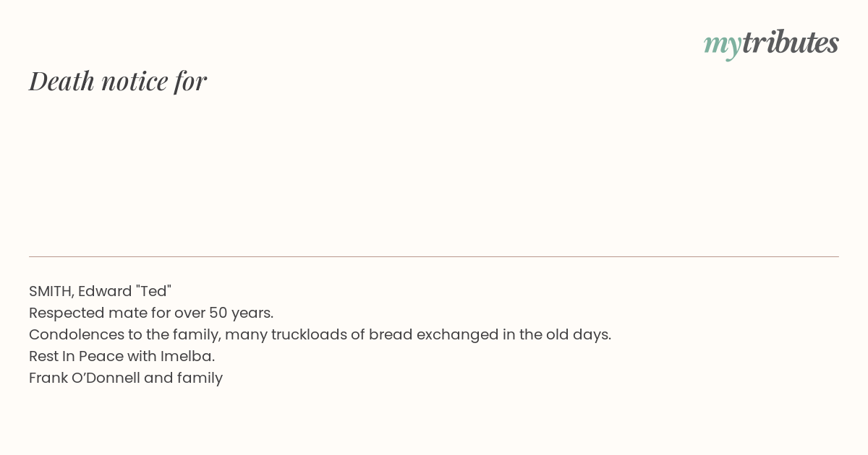Click the word "Death" in the heading
This screenshot has height=455, width=868.
pyautogui.click(x=62, y=81)
